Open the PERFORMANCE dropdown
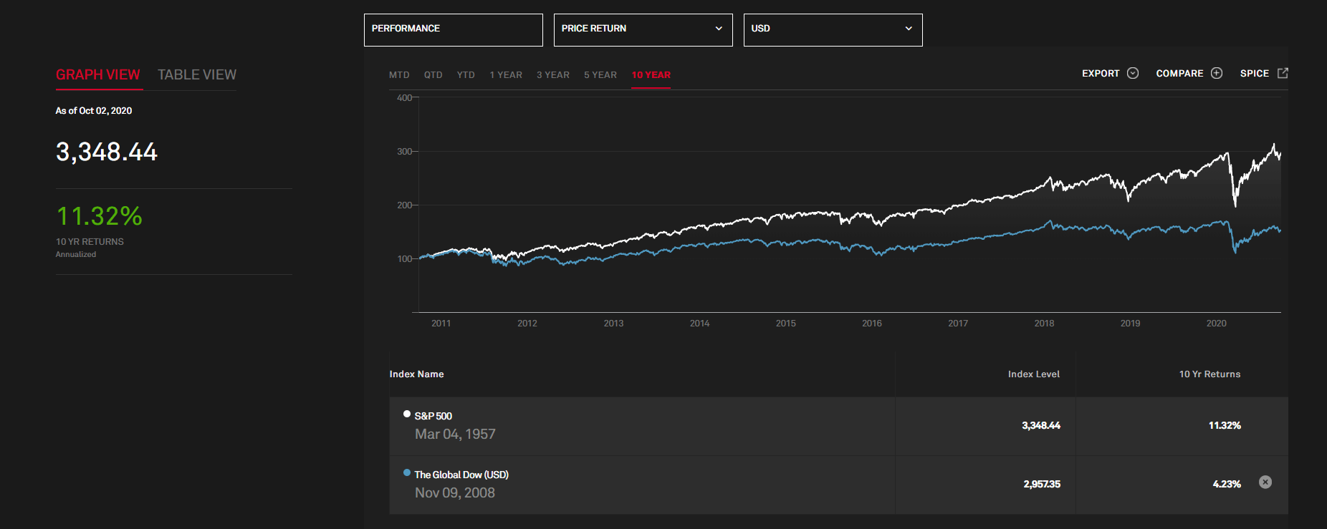 pyautogui.click(x=454, y=30)
